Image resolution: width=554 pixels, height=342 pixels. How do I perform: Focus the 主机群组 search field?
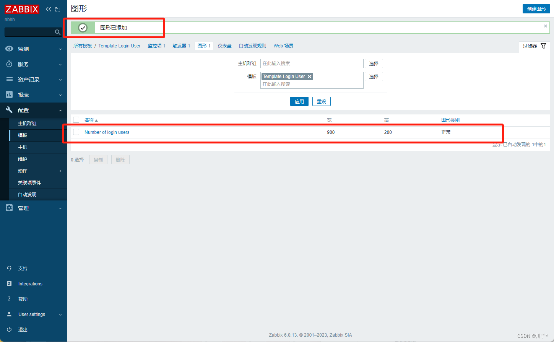(x=312, y=64)
